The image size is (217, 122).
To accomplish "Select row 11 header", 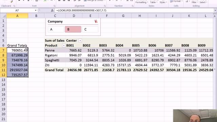I will coord(3,70).
